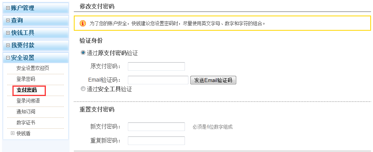Expand the 我要付款 plus icon
Viewport: 373px width, 152px height.
8,45
